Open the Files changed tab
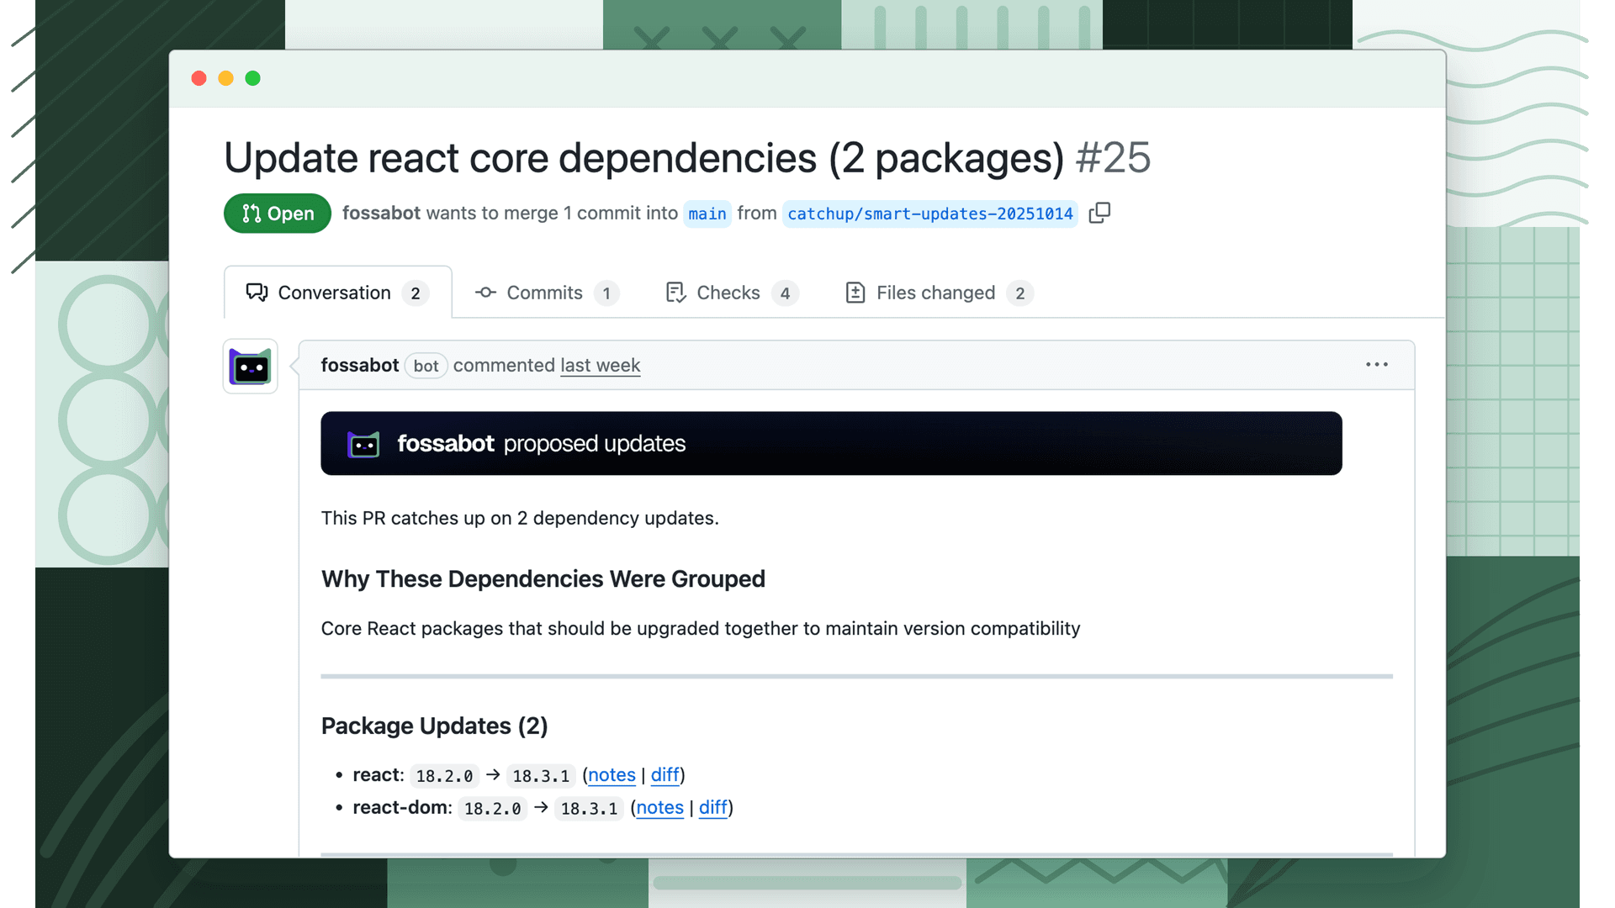 coord(939,293)
